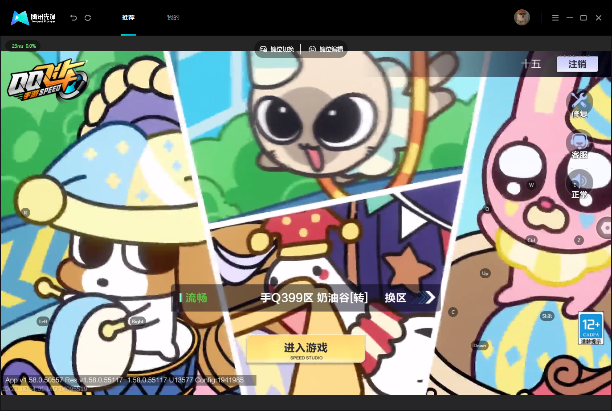The height and width of the screenshot is (411, 612).
Task: Click the 23ms latency indicator
Action: pos(24,46)
